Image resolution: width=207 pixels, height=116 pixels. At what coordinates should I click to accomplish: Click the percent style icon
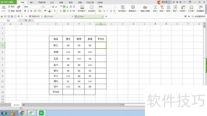(104, 11)
